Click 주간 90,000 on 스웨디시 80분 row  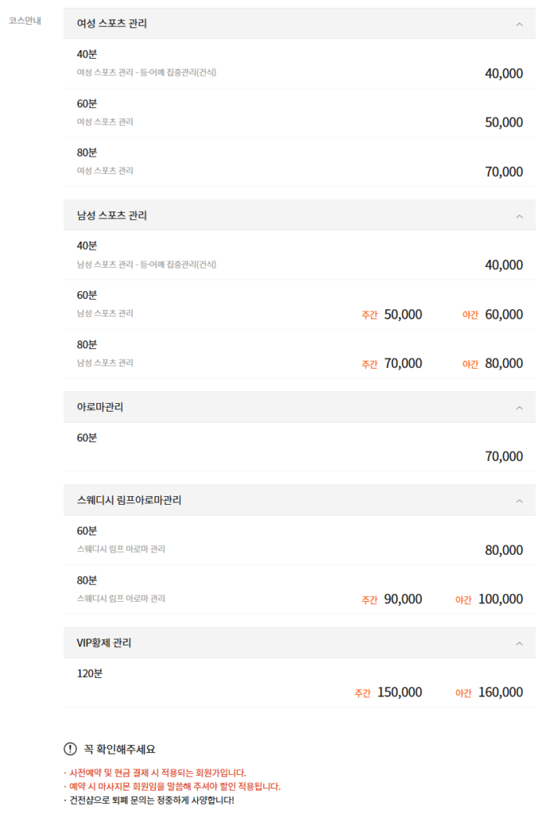pos(392,599)
